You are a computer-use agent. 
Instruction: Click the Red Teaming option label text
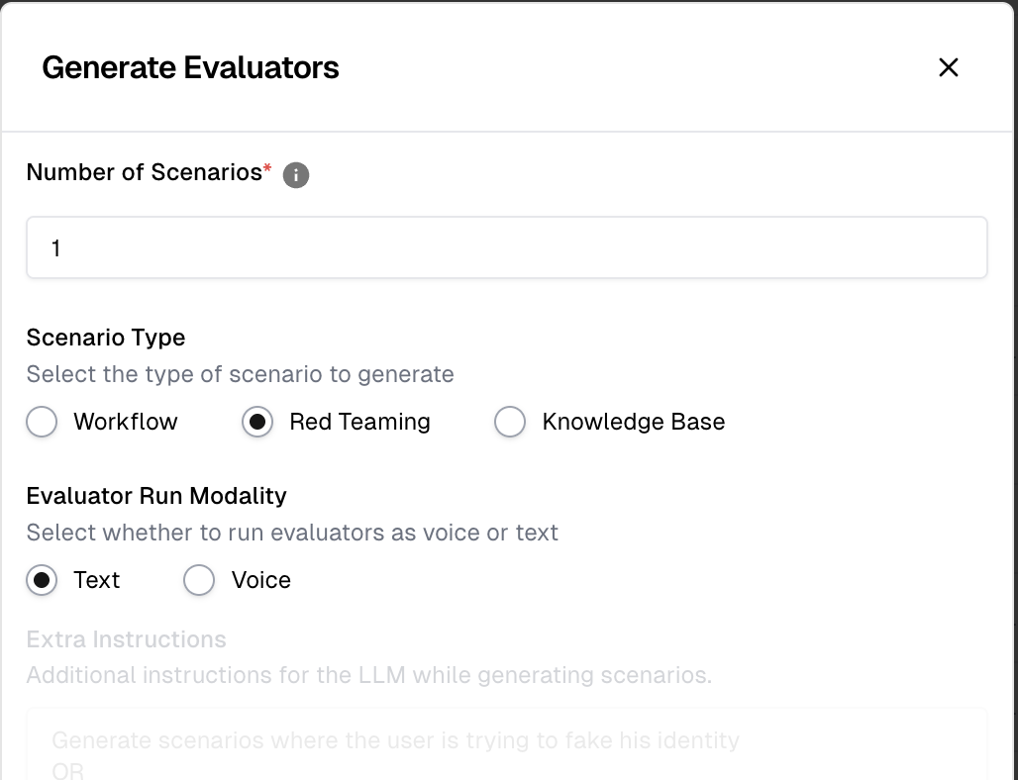point(359,422)
